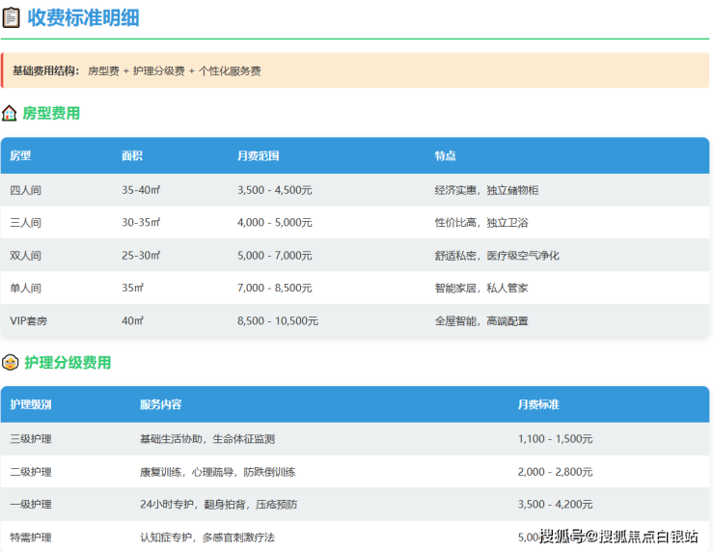Screen dimensions: 714x552
Task: Click the 月费标准 column header
Action: coord(538,404)
